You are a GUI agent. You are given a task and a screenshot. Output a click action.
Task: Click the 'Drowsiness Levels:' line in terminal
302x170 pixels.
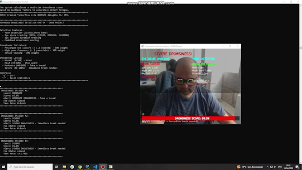click(11, 58)
